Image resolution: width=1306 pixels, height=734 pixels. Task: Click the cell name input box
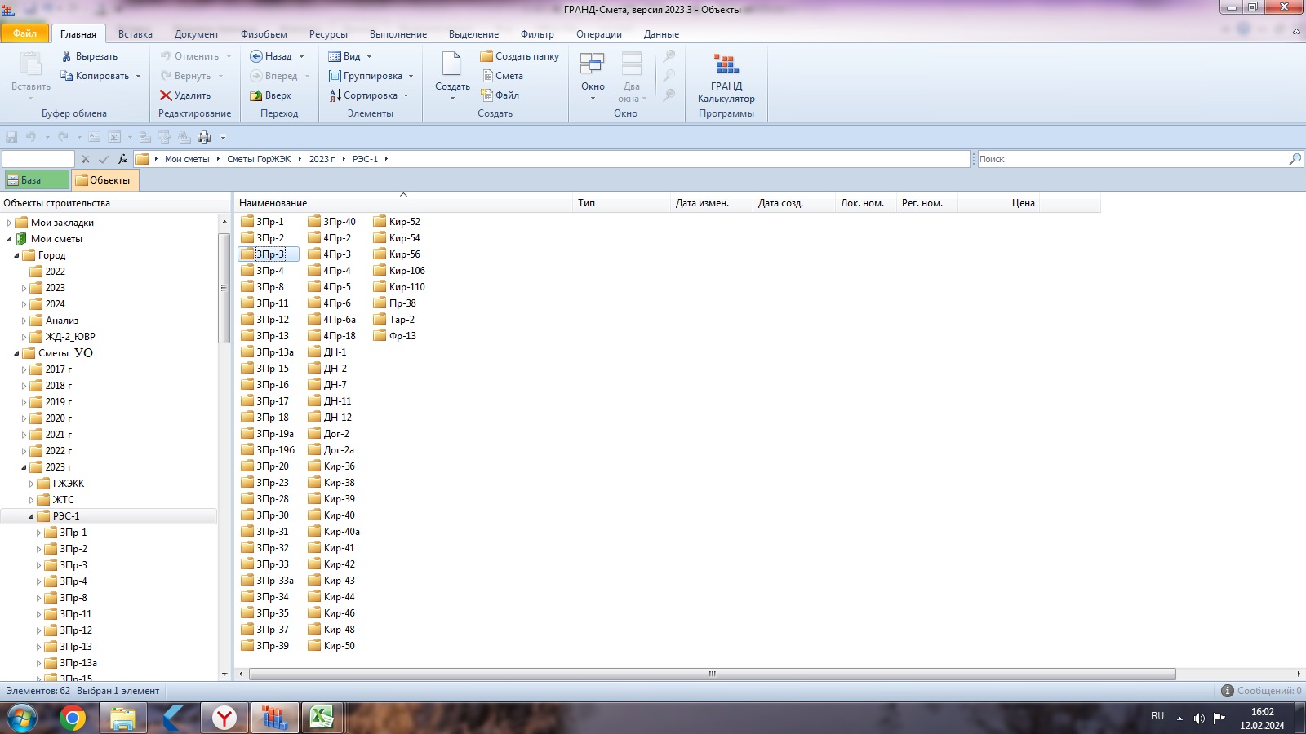pos(38,159)
